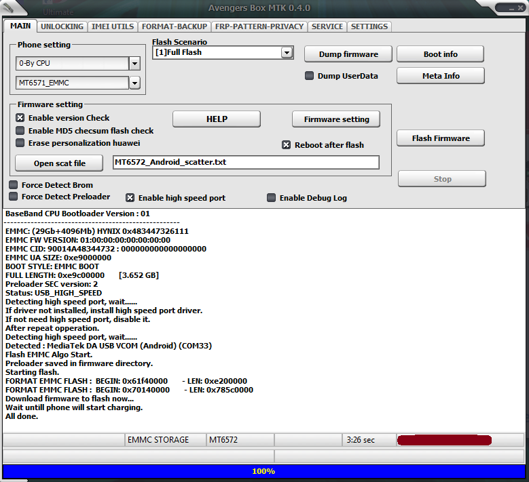
Task: Click the 100% blue progress bar
Action: coord(264,471)
